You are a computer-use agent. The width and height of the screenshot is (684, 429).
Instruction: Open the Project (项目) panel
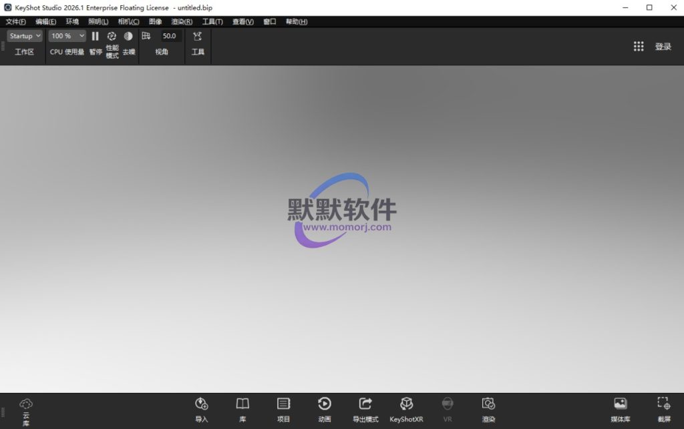pos(283,408)
